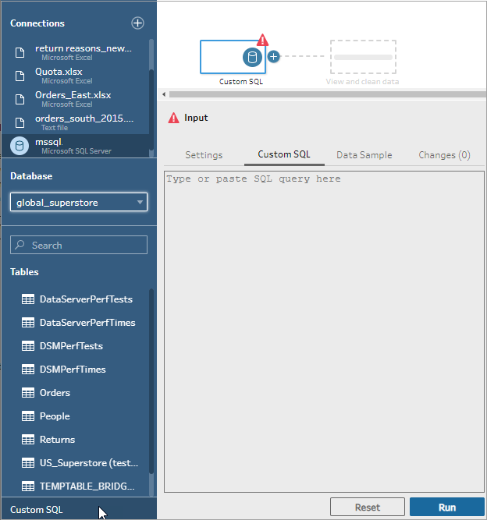Image resolution: width=487 pixels, height=520 pixels.
Task: Click the Run button
Action: tap(447, 507)
